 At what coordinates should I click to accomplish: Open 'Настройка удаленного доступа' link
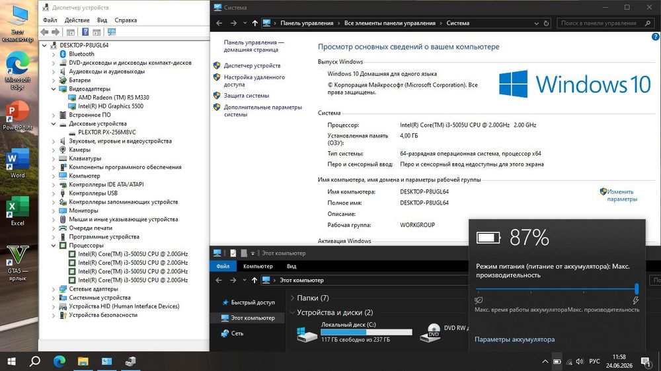tap(254, 81)
